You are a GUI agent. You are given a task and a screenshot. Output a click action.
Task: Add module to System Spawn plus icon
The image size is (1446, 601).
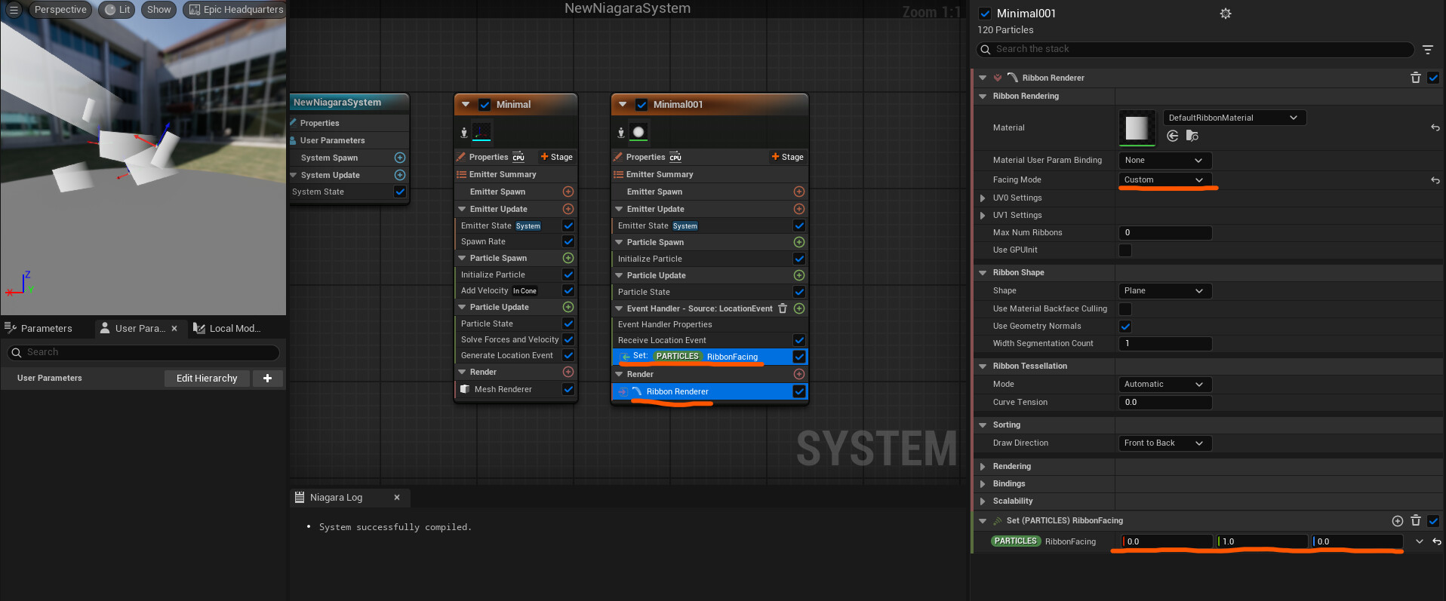400,158
